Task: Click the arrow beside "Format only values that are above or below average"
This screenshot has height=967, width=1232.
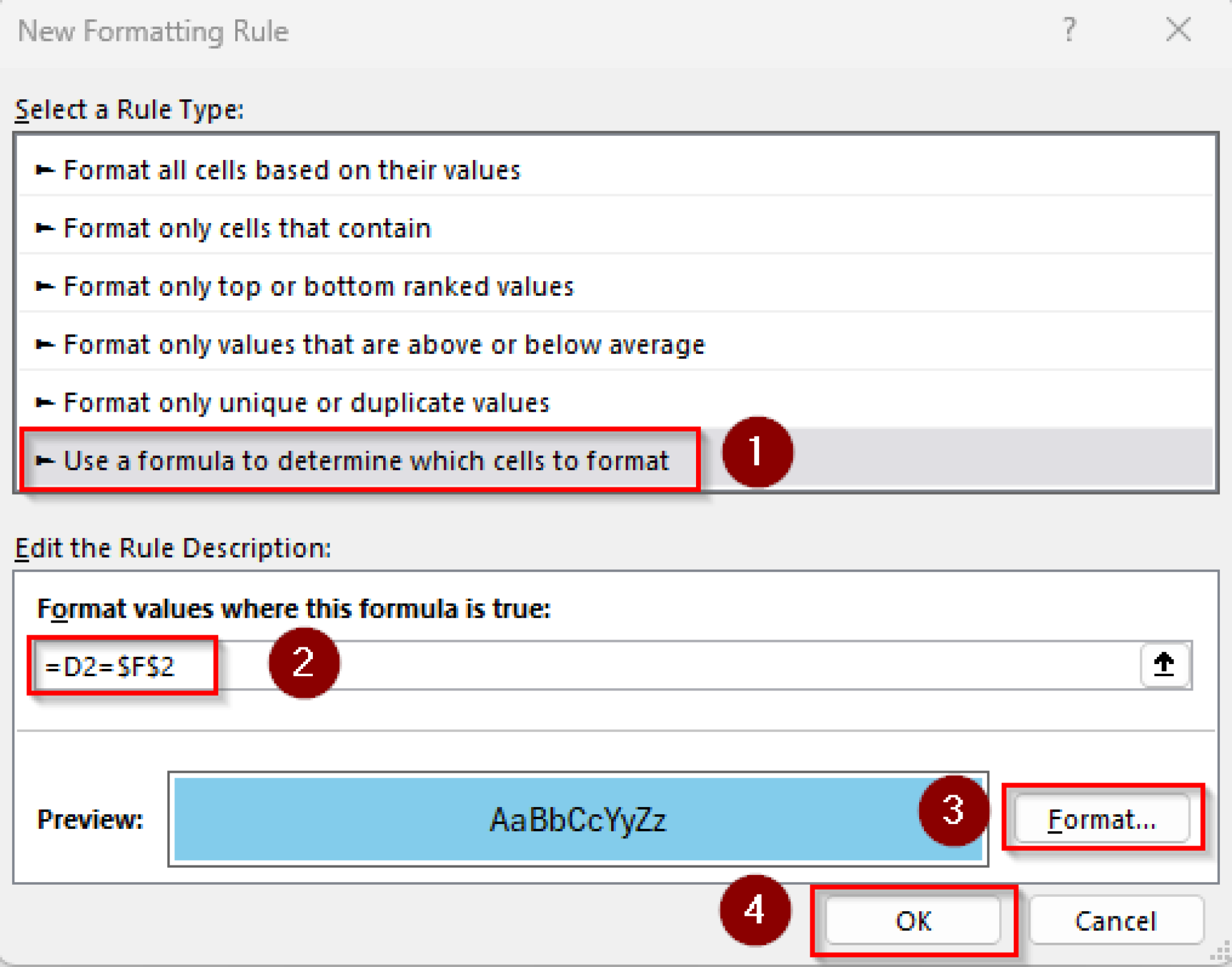Action: click(x=43, y=344)
